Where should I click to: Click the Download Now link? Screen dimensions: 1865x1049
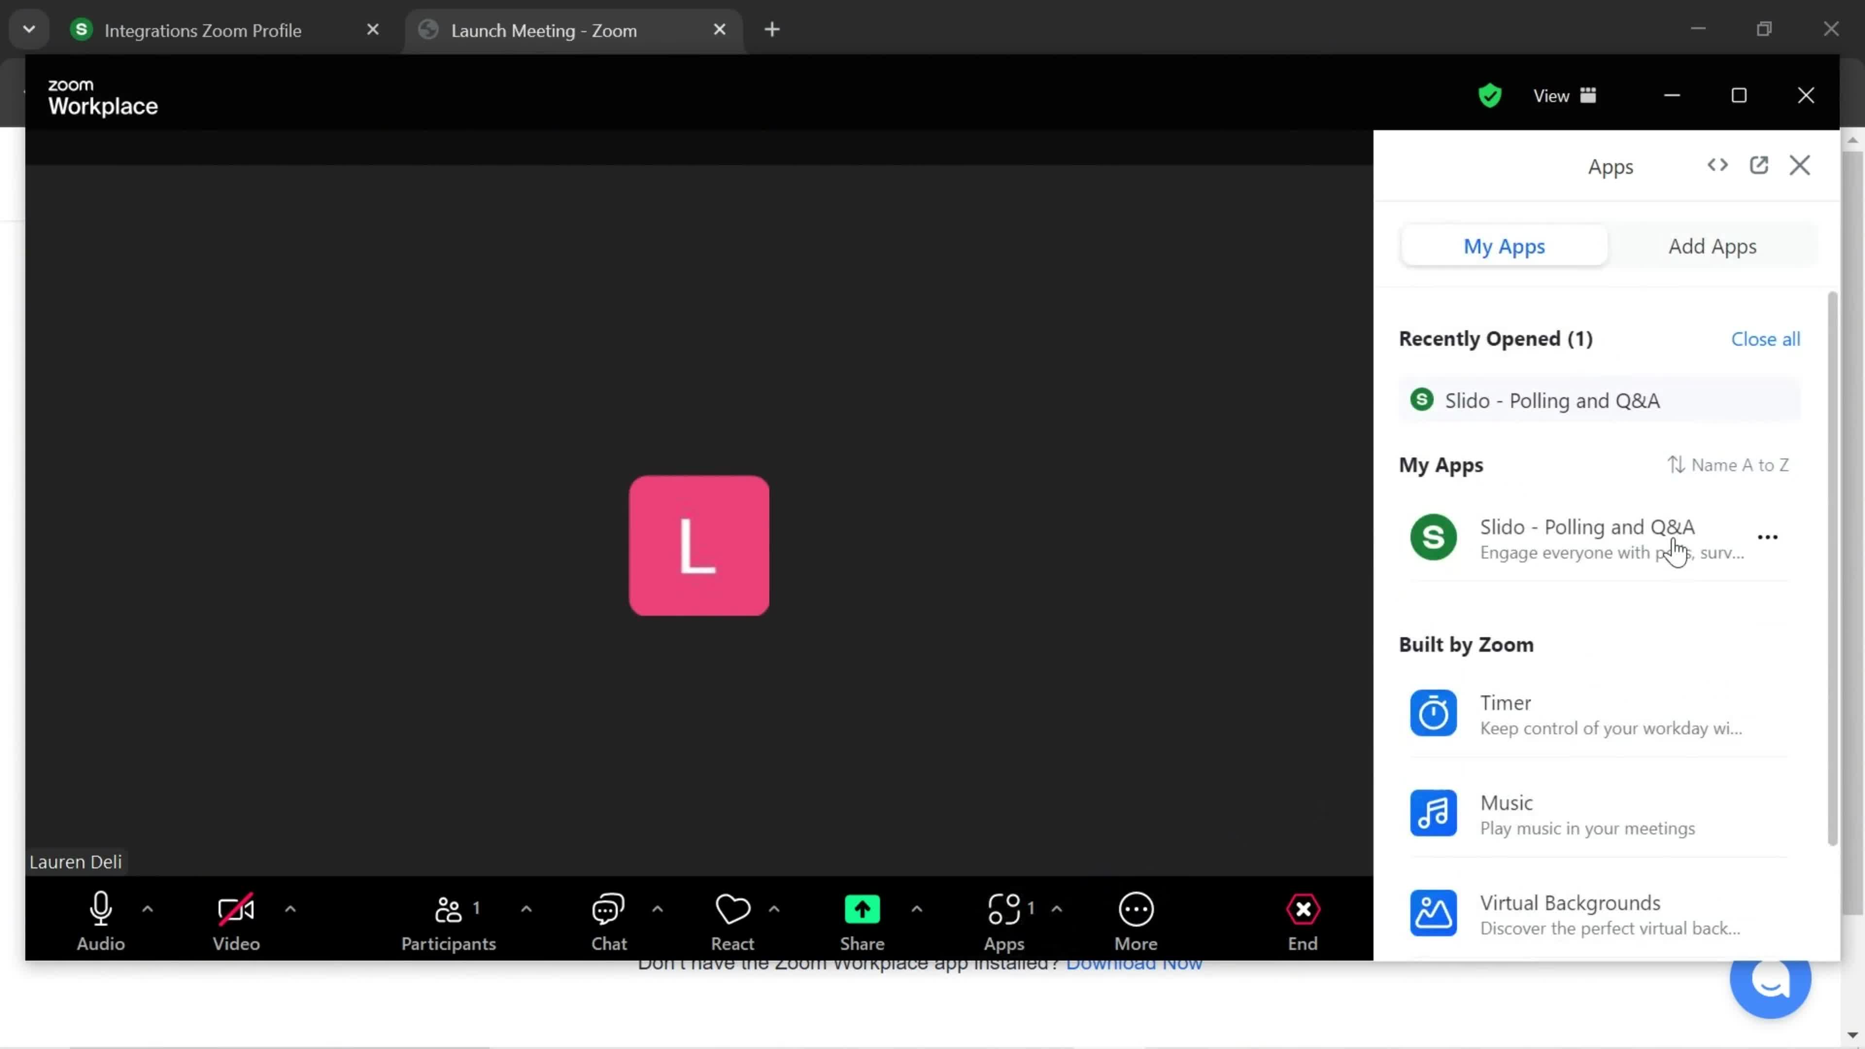[1134, 965]
